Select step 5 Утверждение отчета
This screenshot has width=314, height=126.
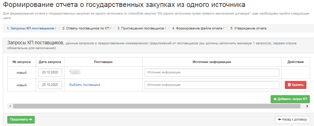pos(248,28)
